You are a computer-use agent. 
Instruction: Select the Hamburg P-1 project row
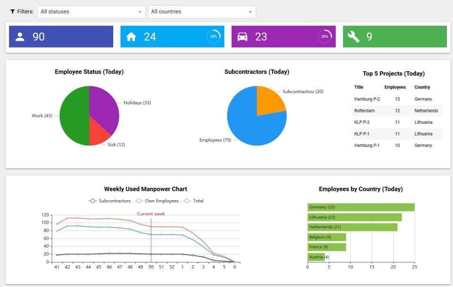tap(397, 145)
